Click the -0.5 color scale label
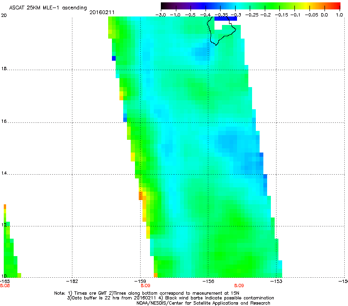The width and height of the screenshot is (348, 306). [x=190, y=15]
